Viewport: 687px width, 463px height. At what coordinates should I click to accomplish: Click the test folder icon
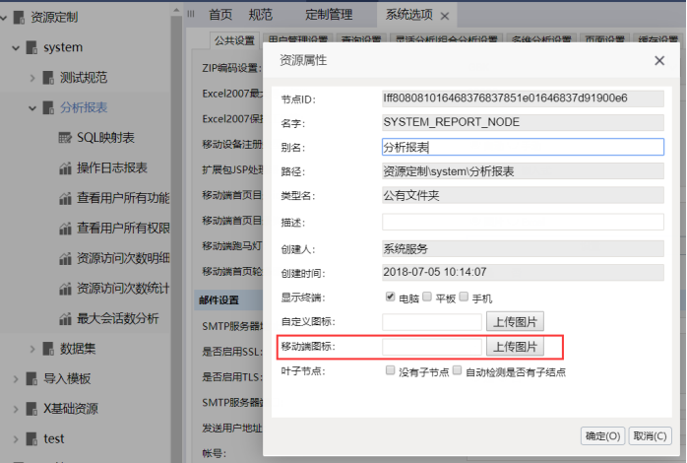click(31, 439)
